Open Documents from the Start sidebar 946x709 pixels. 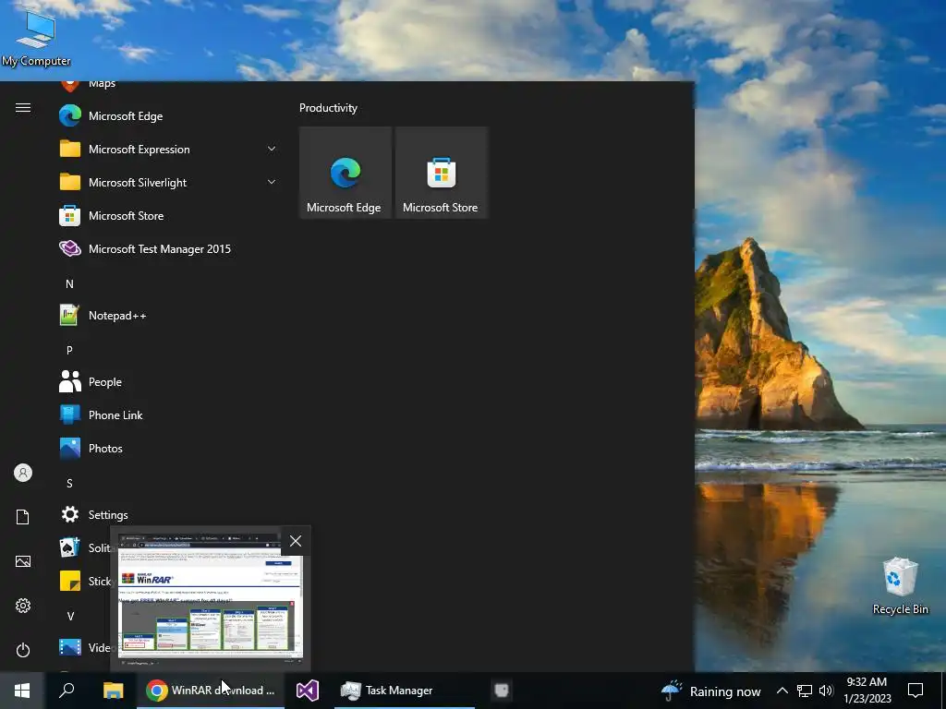coord(23,517)
